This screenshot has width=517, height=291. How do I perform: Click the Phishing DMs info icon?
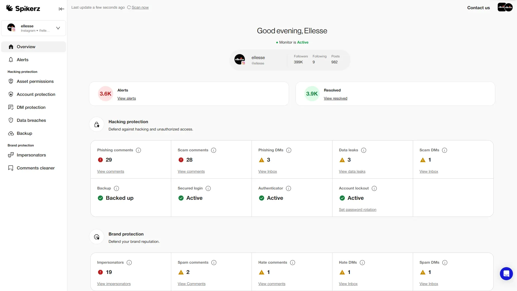[289, 150]
